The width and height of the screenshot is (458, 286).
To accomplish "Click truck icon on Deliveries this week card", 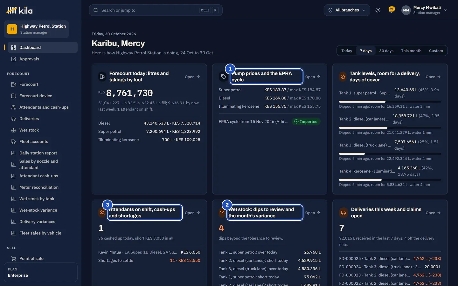I will pyautogui.click(x=343, y=213).
